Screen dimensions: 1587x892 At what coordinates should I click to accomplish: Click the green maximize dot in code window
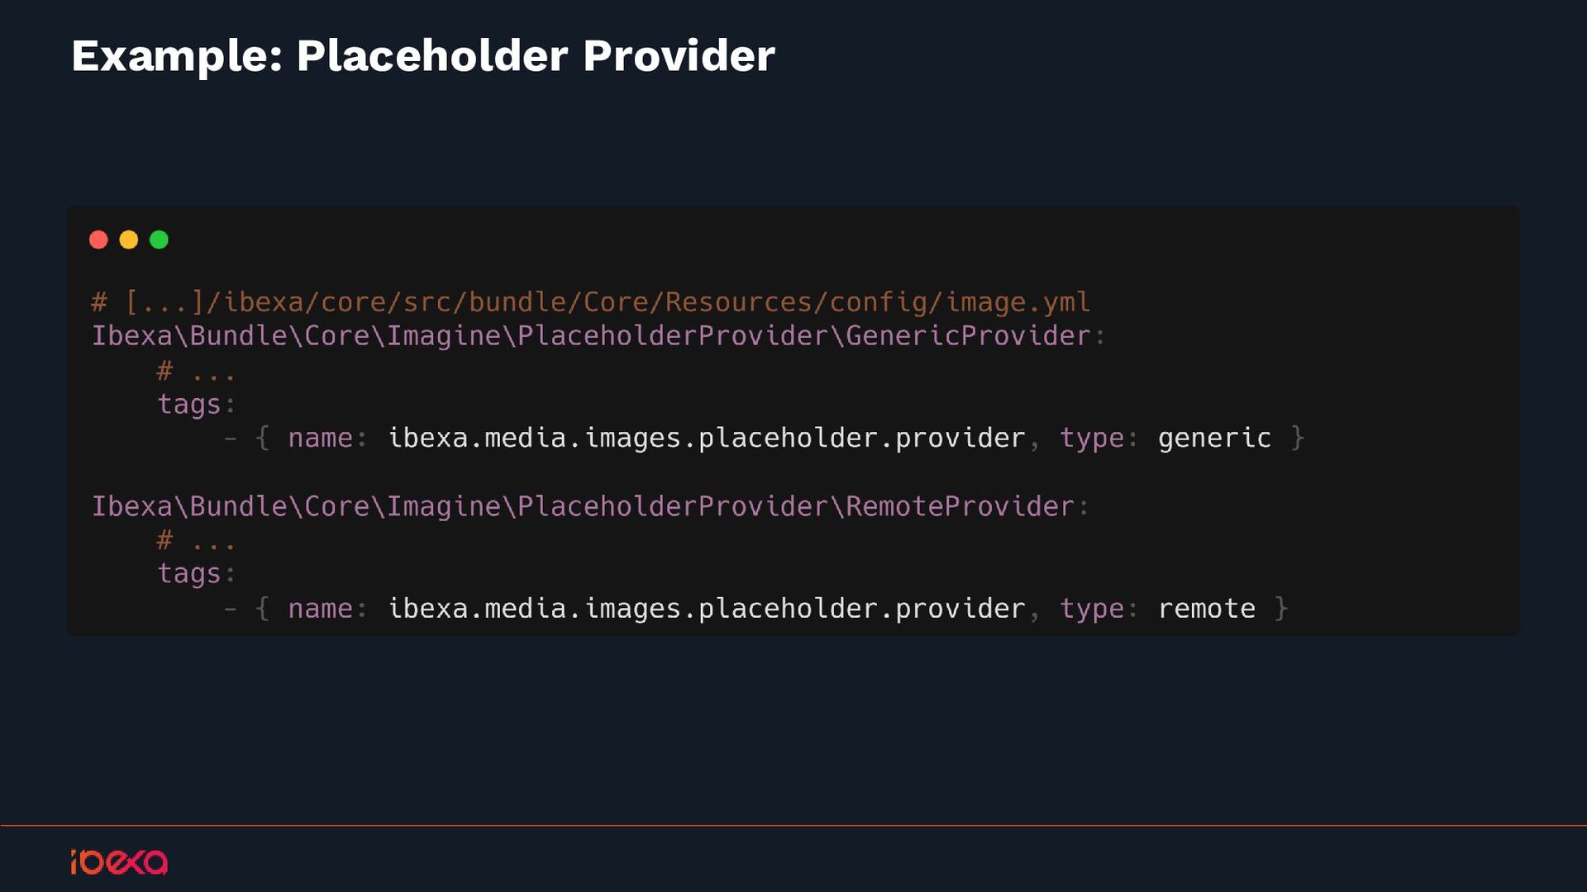pos(159,240)
